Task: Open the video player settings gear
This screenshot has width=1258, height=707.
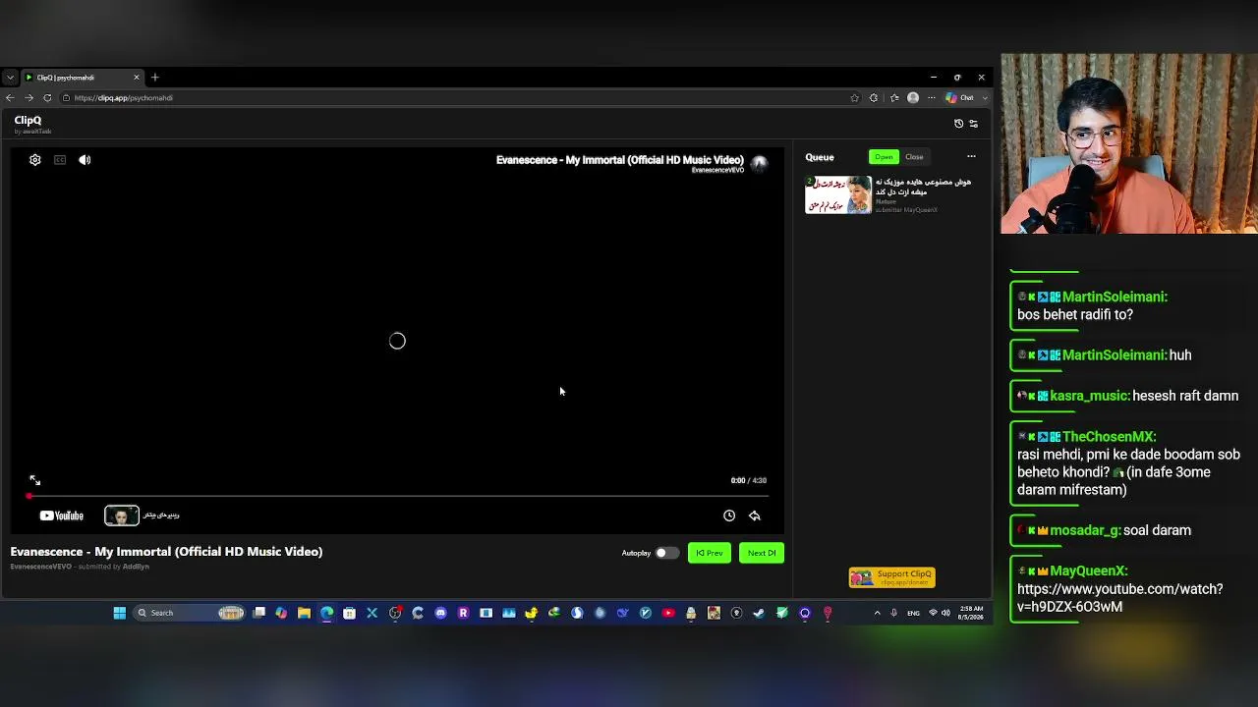Action: (35, 160)
